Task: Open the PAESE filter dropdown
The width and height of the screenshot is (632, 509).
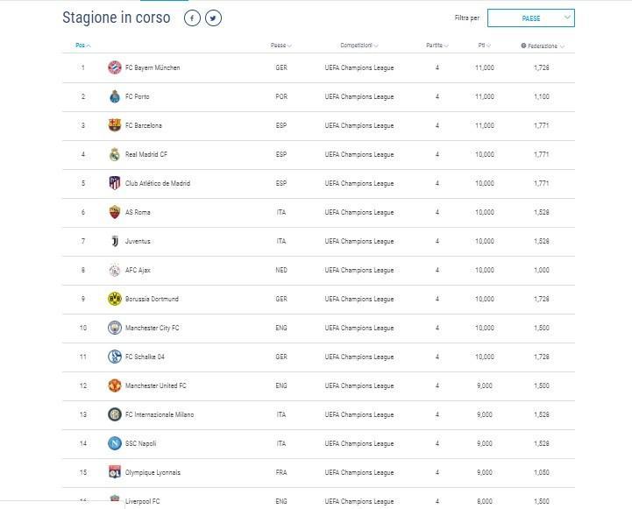Action: (x=531, y=18)
